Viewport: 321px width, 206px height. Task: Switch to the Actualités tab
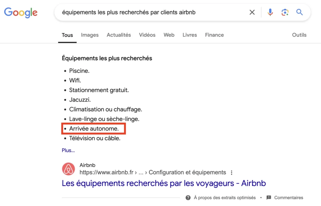[119, 35]
